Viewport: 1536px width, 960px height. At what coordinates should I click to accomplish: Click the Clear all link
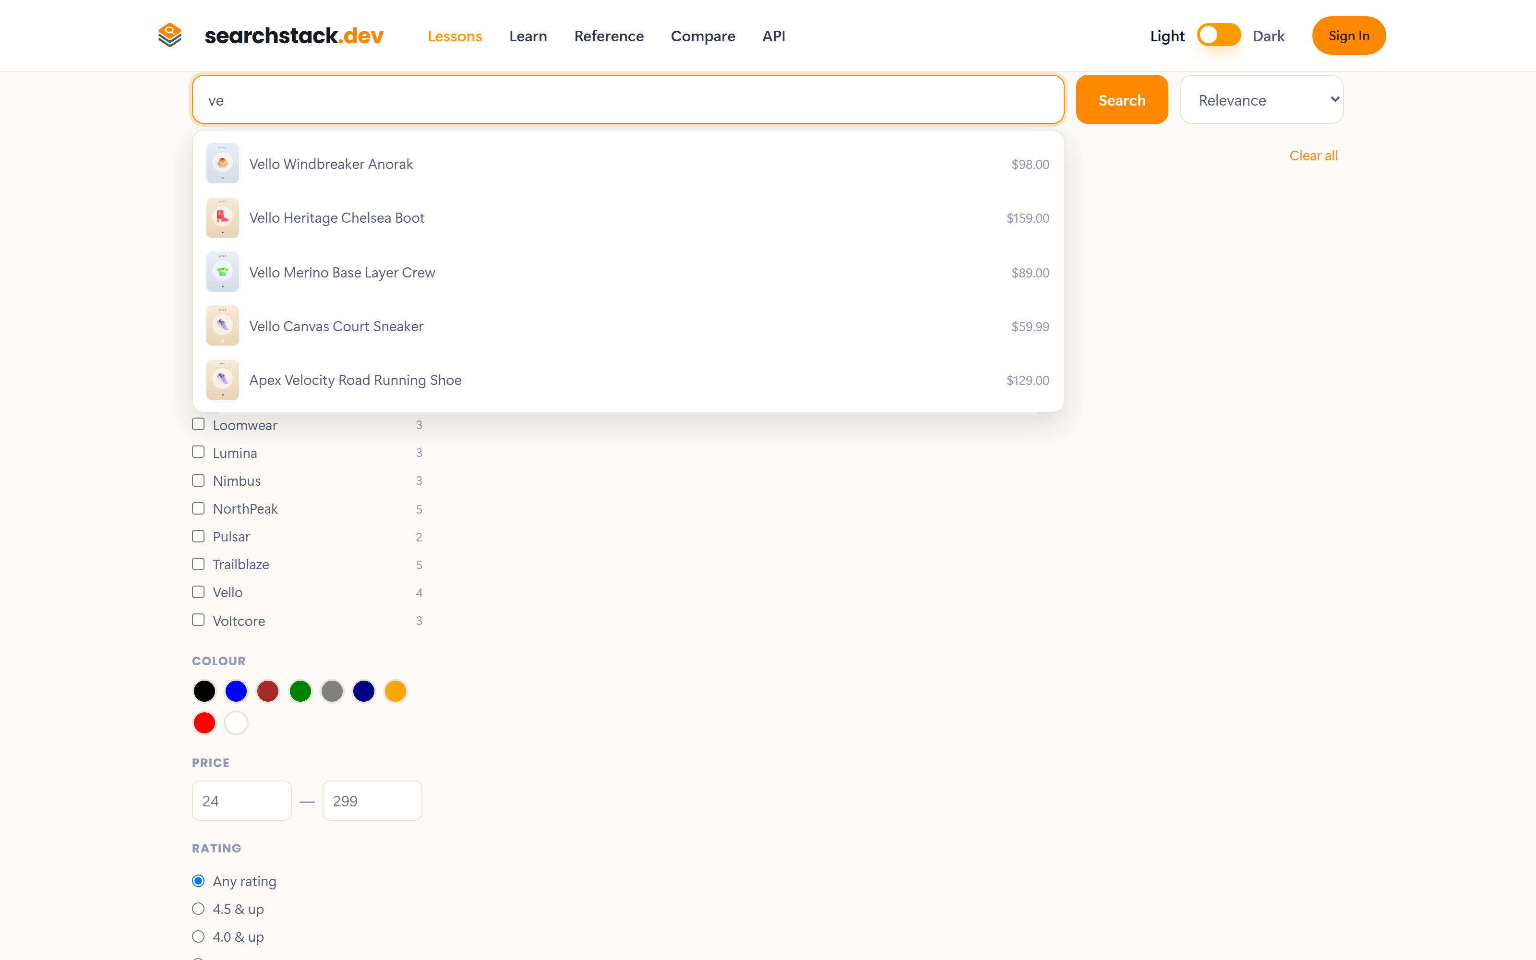1313,156
